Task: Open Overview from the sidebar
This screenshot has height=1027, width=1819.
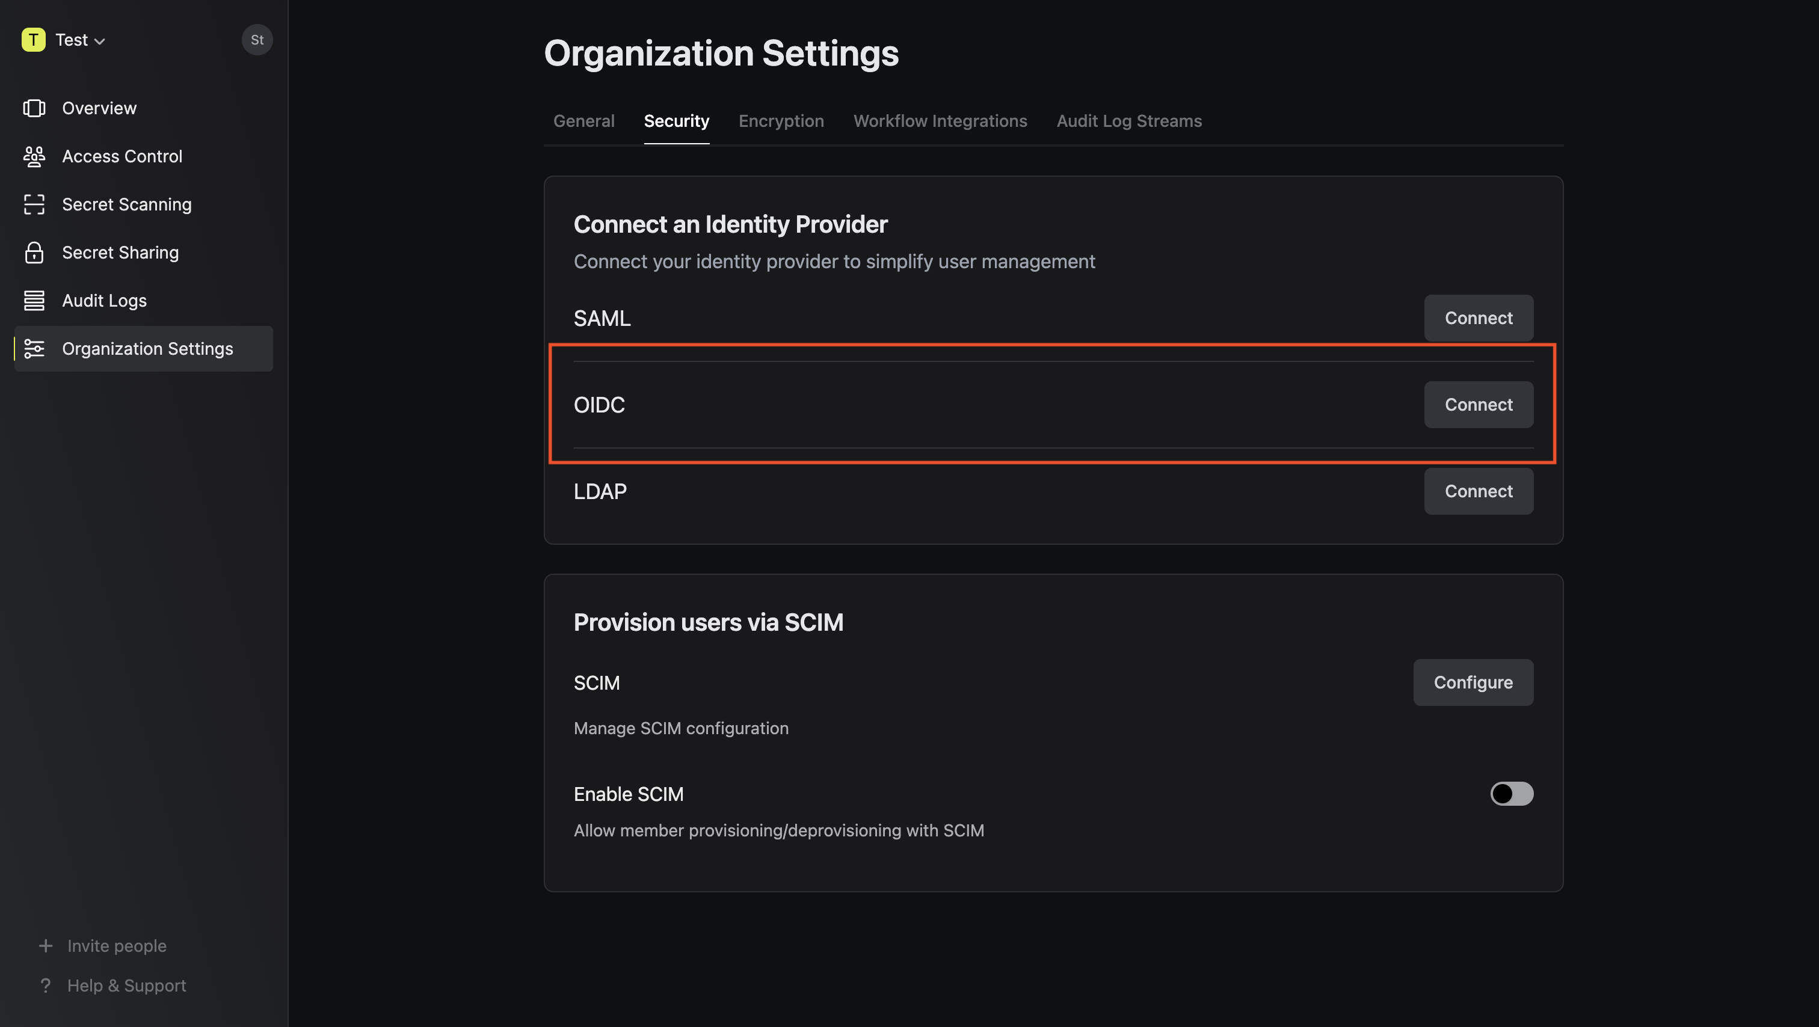Action: point(143,108)
